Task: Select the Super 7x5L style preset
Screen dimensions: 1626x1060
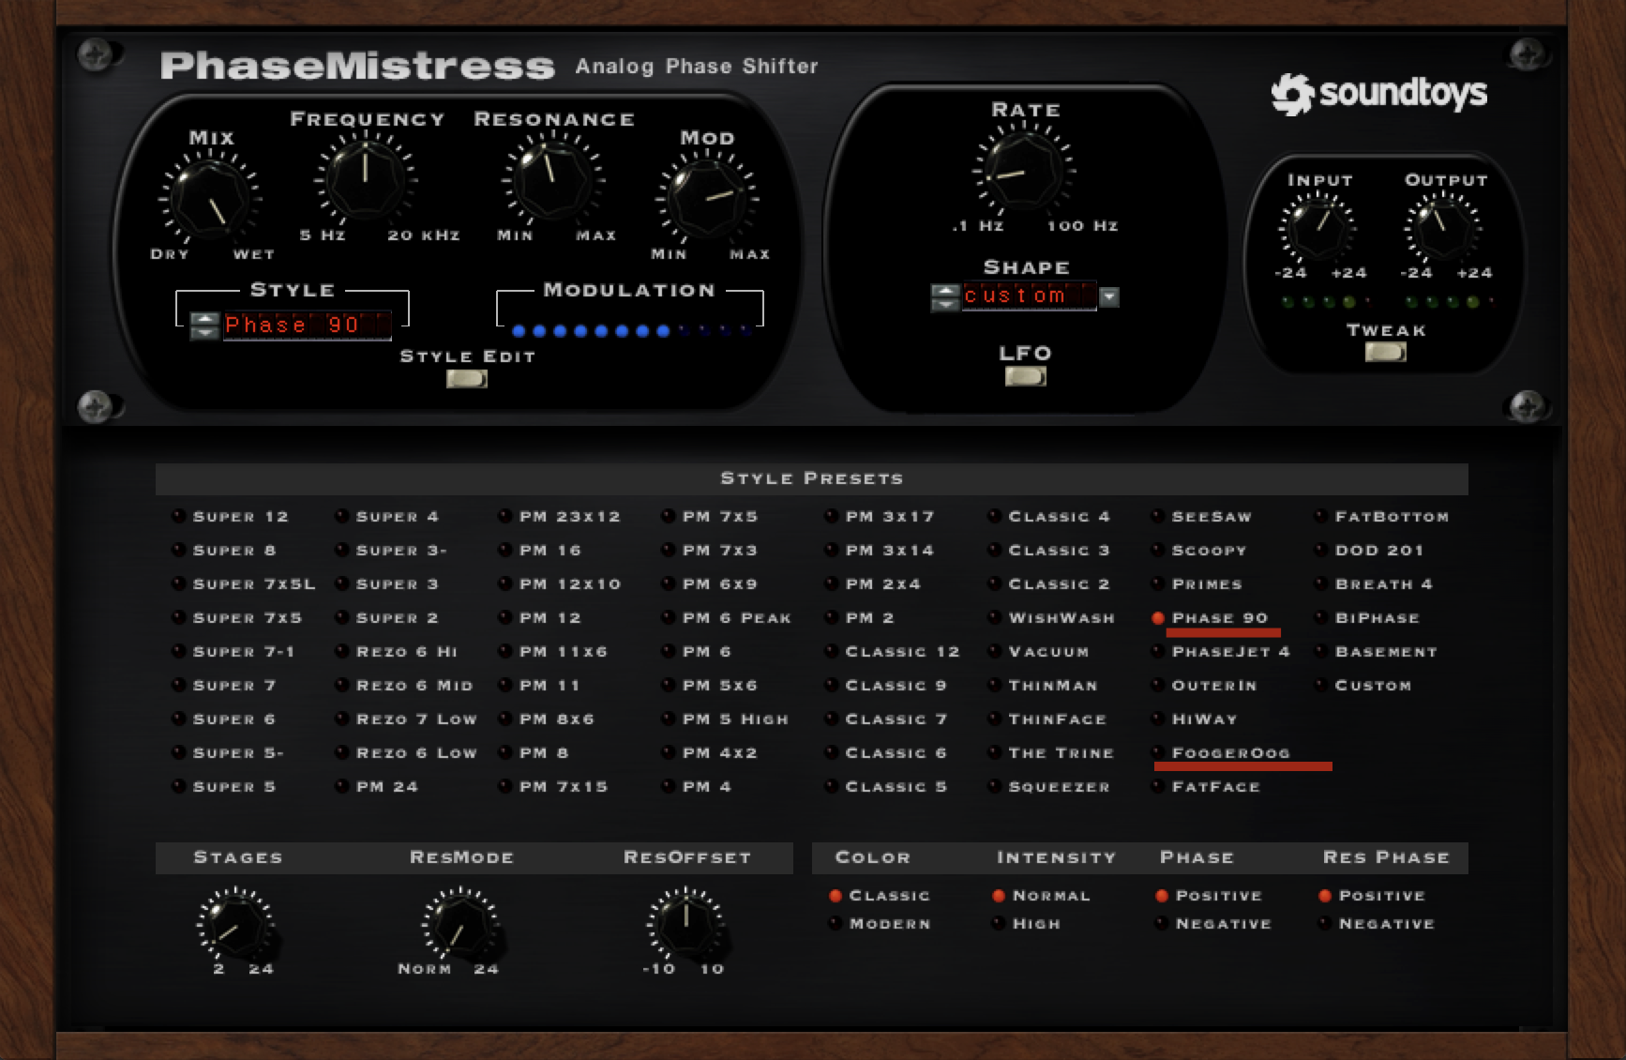Action: point(244,584)
